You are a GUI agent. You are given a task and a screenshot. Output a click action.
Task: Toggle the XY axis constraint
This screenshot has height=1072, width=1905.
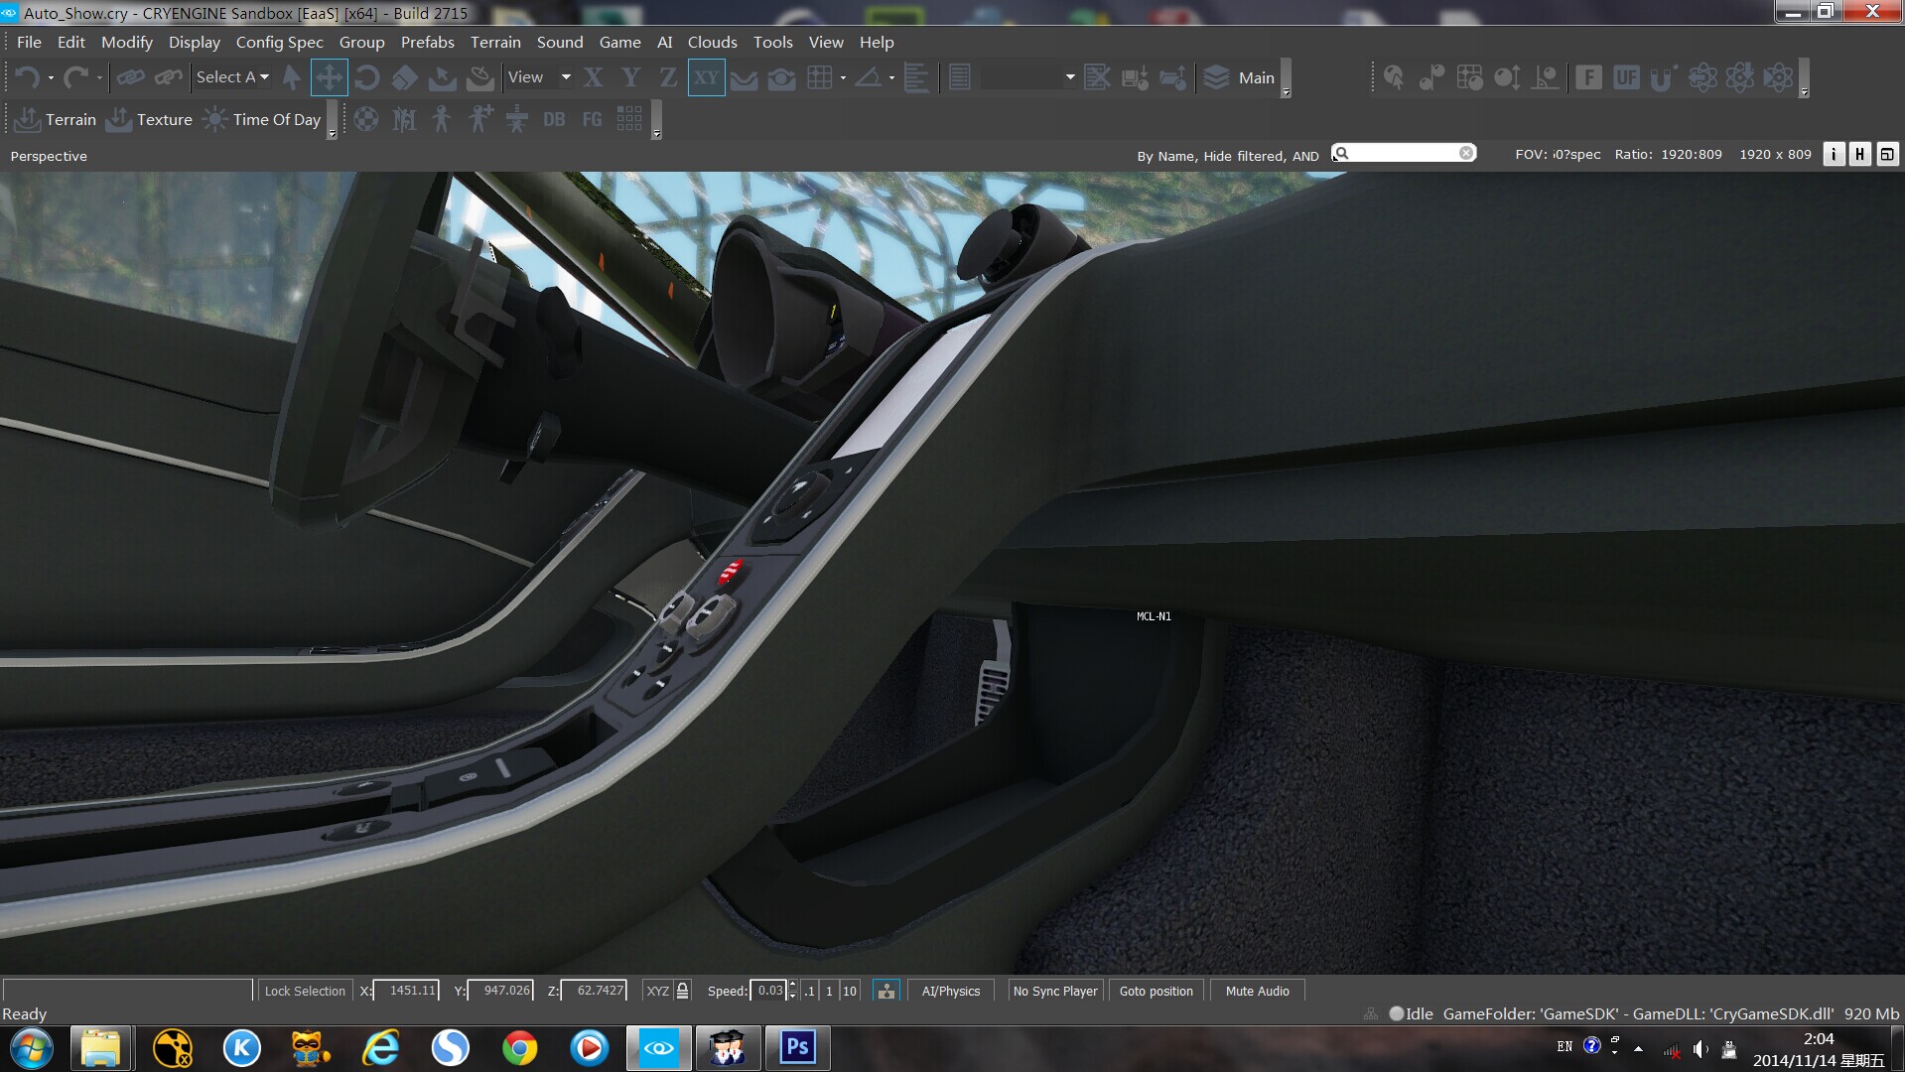pos(706,77)
